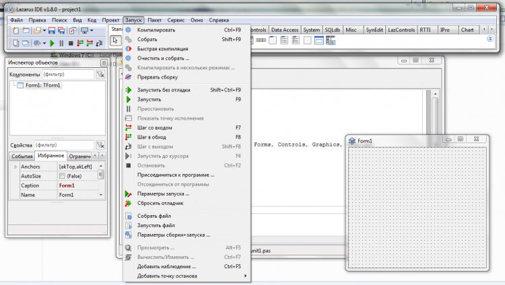This screenshot has height=285, width=505.
Task: Click the Инспектор объектов title bar button
Action: (104, 63)
